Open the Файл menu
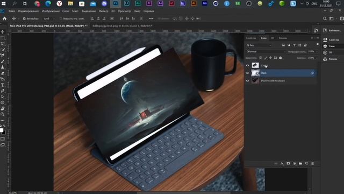344x194 pixels. [12, 11]
